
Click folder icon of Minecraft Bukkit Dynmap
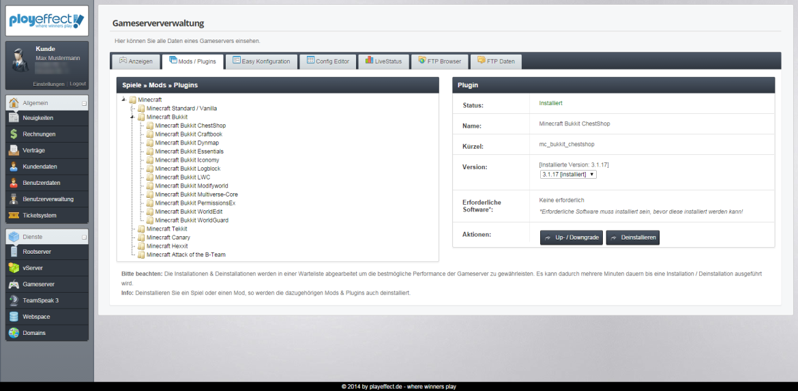click(x=149, y=143)
